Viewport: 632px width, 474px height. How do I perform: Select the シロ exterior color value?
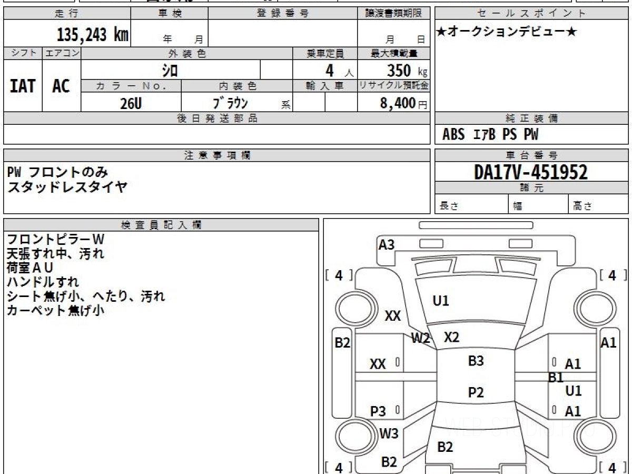point(170,70)
